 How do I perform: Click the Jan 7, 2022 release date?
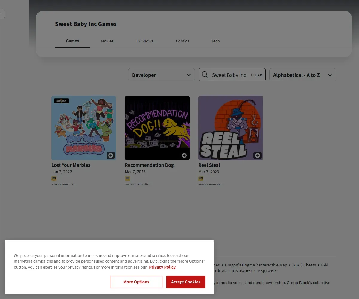click(62, 172)
